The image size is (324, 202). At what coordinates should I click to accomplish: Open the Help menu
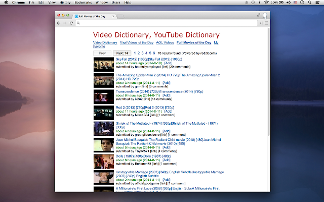tap(128, 3)
